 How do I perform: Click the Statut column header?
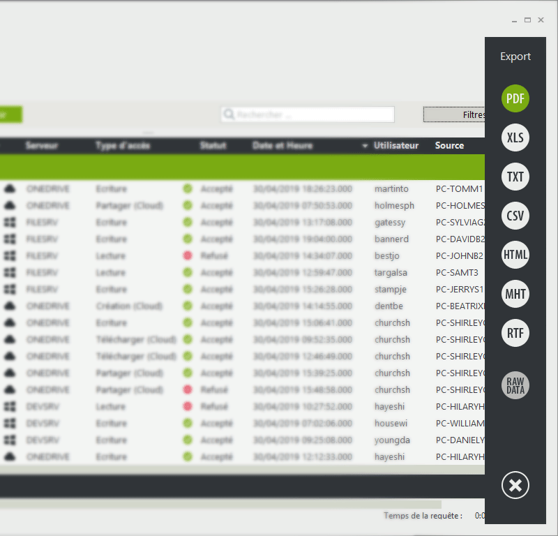[213, 146]
